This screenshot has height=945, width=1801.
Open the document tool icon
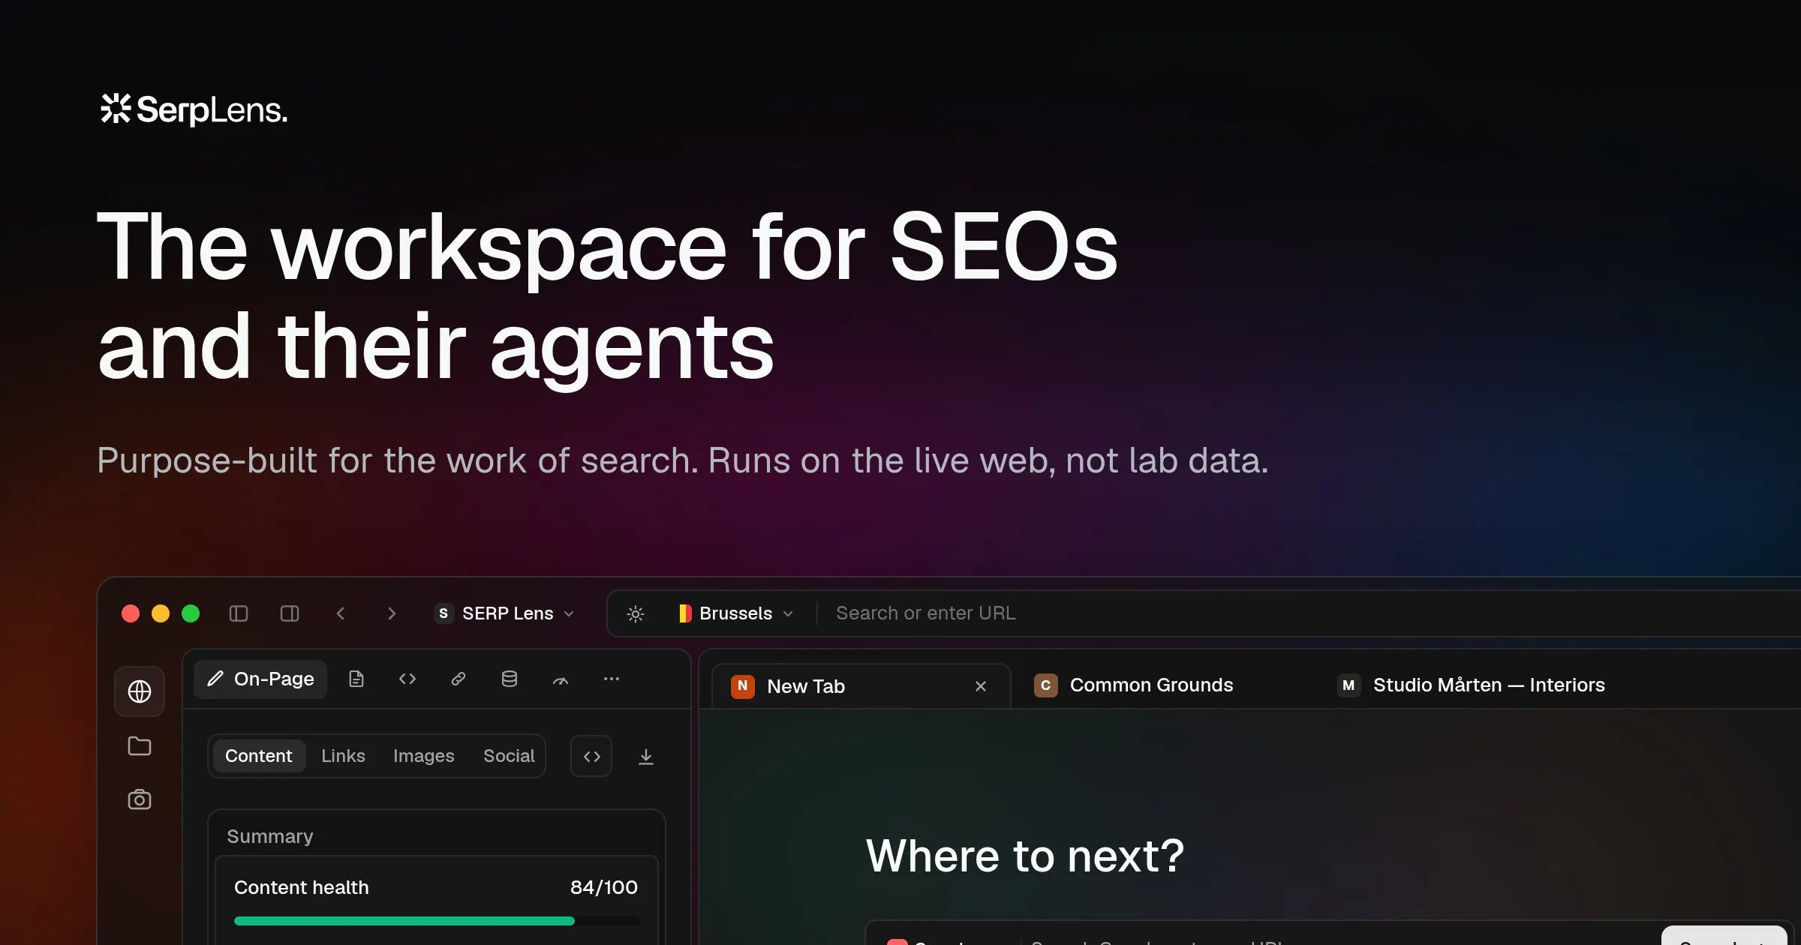(x=356, y=679)
